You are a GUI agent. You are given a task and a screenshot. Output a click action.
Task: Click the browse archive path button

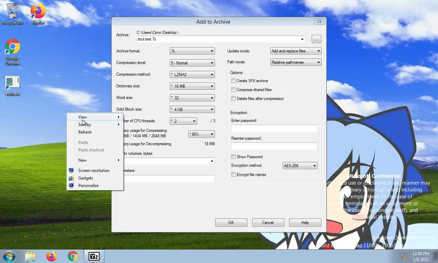coord(317,39)
